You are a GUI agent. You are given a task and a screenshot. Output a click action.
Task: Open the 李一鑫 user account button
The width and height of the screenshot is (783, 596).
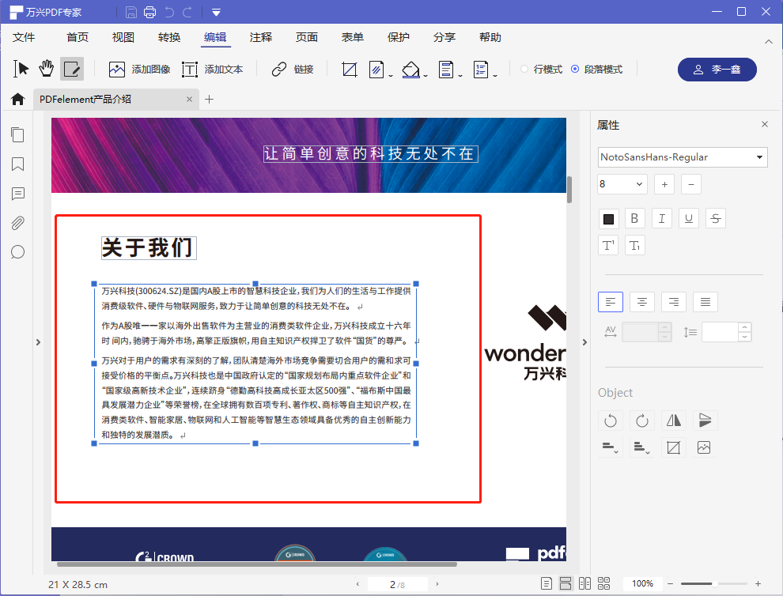tap(717, 70)
